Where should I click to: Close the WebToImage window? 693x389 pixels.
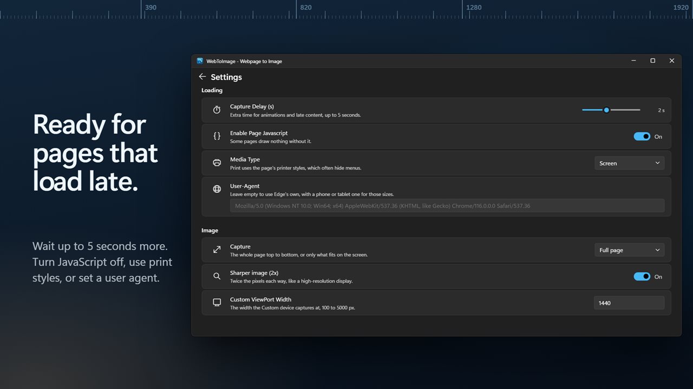672,61
